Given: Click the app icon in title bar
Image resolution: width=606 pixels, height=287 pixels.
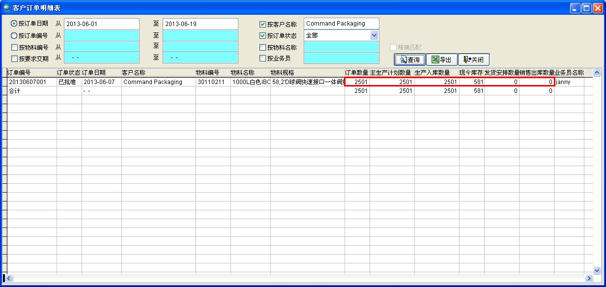Looking at the screenshot, I should [7, 8].
